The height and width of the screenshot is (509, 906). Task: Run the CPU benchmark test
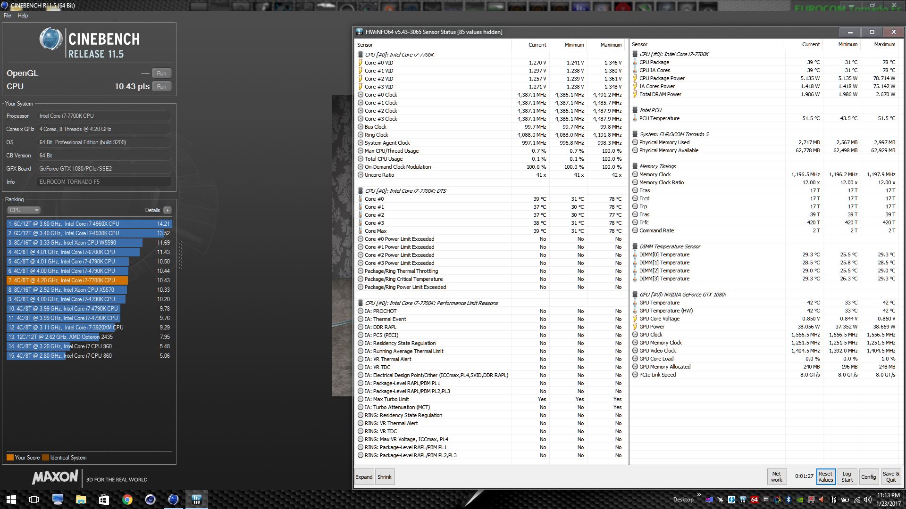(x=161, y=87)
